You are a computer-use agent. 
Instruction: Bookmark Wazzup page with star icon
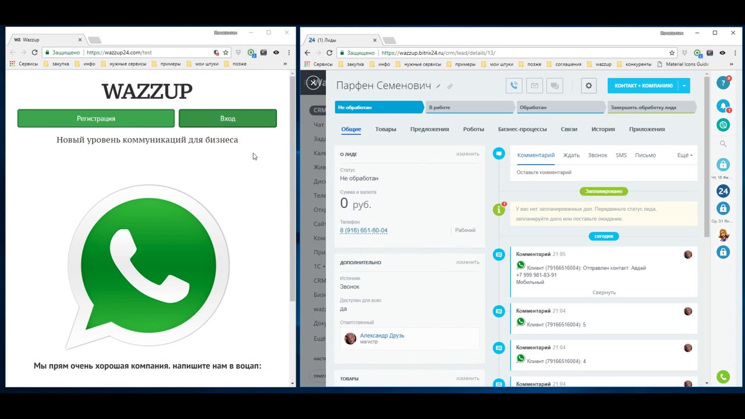click(226, 52)
